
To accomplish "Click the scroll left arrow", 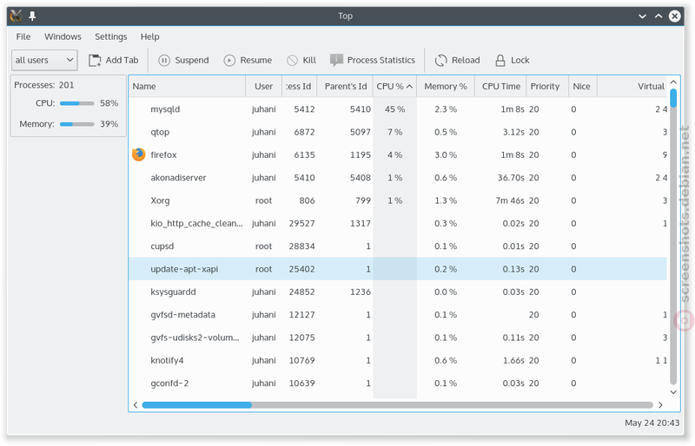I will pos(136,405).
